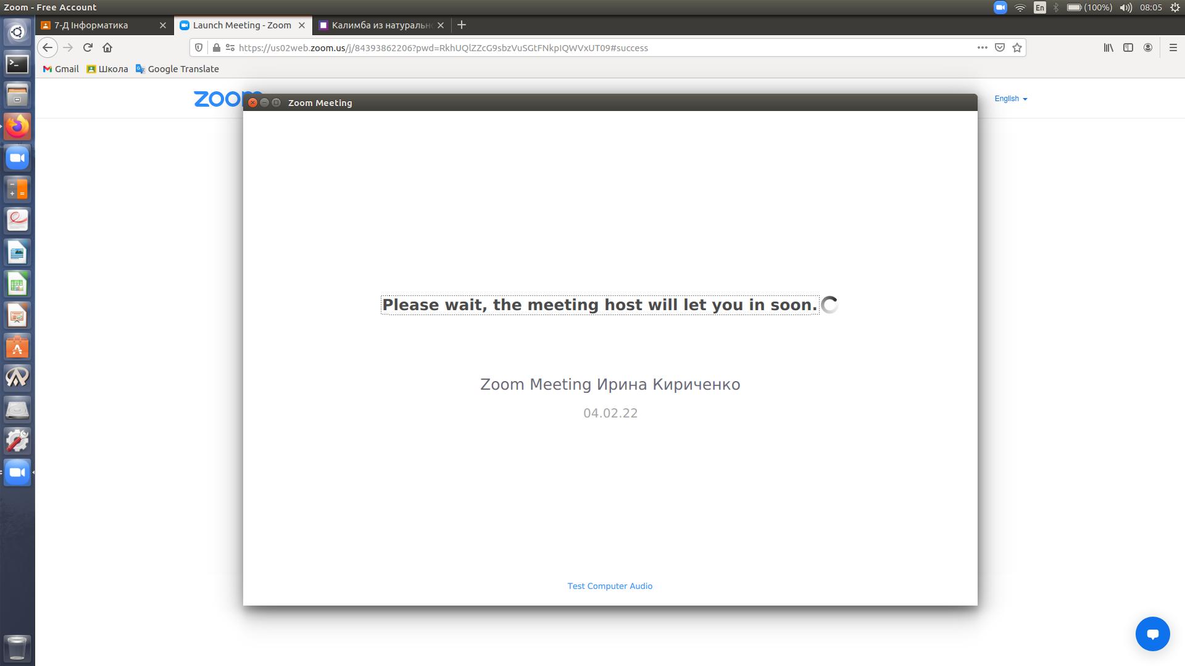Click the Firefox reload page icon
1185x666 pixels.
click(88, 47)
